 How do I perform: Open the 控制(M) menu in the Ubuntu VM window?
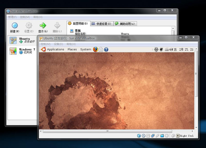45,44
